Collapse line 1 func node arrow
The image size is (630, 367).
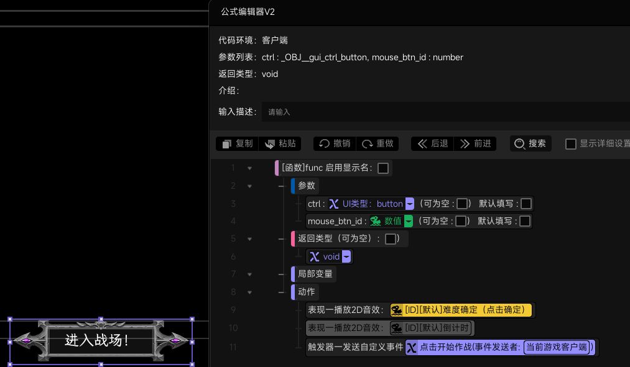tap(249, 168)
